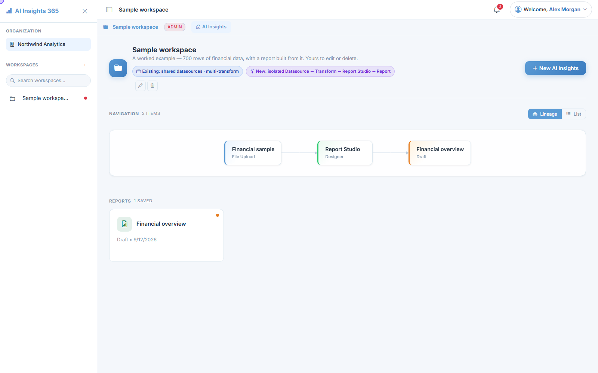This screenshot has height=373, width=598.
Task: Click the New AI Insights button
Action: click(x=555, y=68)
